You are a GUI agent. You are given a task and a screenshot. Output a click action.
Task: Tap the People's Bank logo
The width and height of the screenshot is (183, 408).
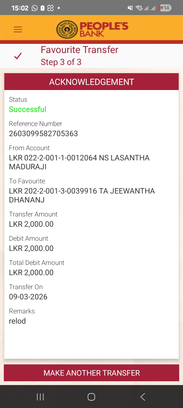(x=92, y=30)
